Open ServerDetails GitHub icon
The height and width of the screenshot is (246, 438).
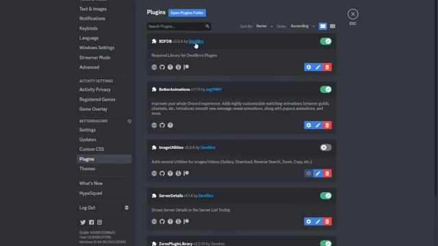pos(162,221)
